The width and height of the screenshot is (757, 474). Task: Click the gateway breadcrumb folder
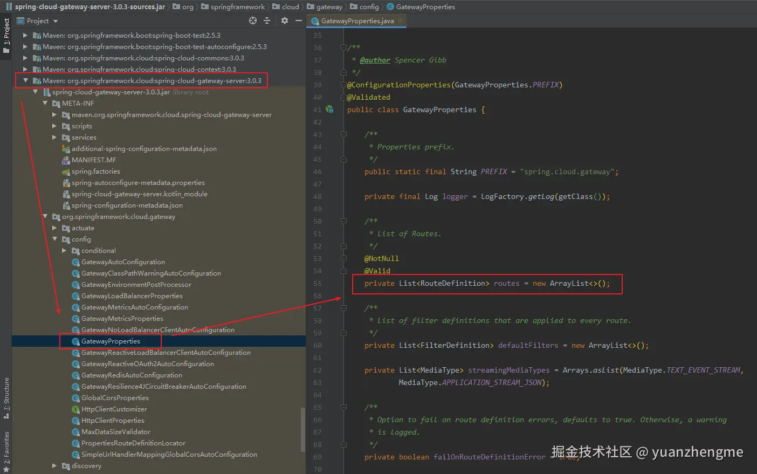coord(325,6)
